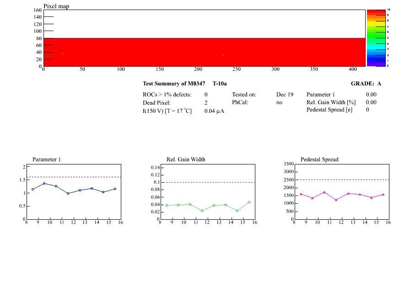
Task: Click the first magenta triangle in Pedestal Spread plot
Action: pos(301,194)
